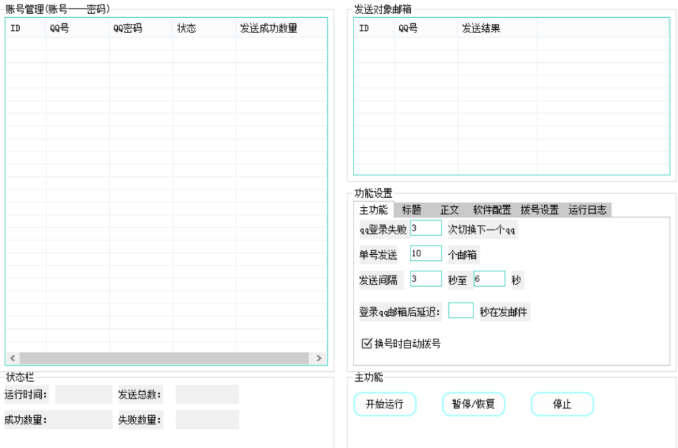This screenshot has height=448, width=678.
Task: Switch to the 标题 tab
Action: 411,210
